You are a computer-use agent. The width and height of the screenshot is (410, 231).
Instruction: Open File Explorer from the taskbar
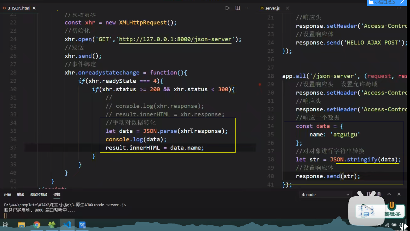tap(21, 225)
